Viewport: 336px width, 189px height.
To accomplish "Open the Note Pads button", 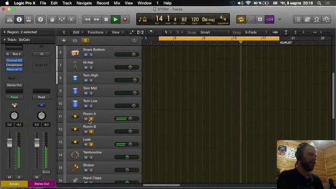I will 307,19.
